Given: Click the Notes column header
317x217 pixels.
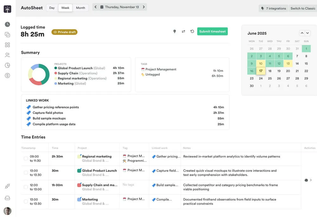Looking at the screenshot, I should coord(187,148).
